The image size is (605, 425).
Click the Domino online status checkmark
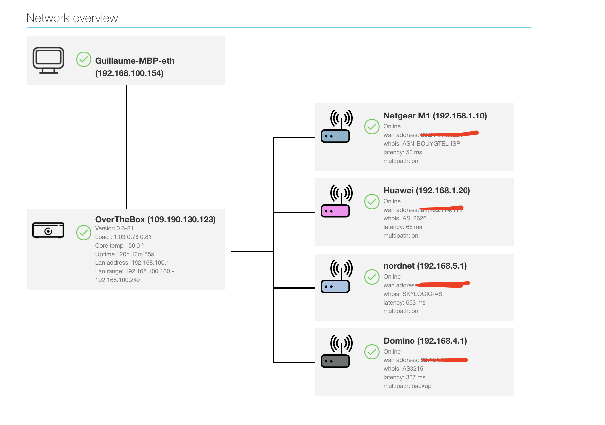coord(372,352)
